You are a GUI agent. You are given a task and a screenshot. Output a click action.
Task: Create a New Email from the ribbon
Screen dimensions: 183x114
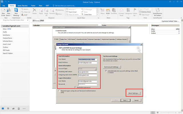pyautogui.click(x=3, y=12)
